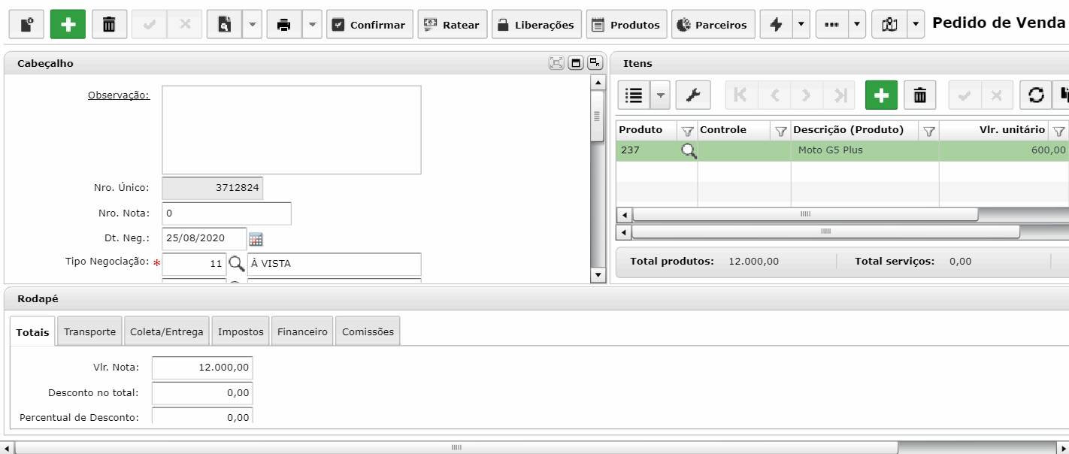Click the greyed save checkmark in Itens toolbar
1069x454 pixels.
[964, 95]
